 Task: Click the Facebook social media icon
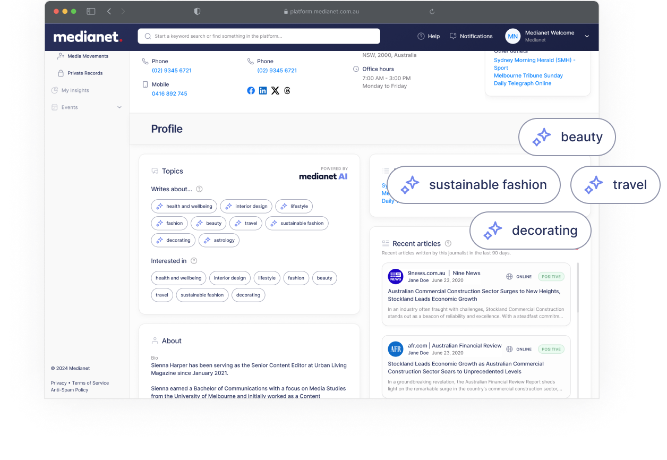tap(251, 90)
